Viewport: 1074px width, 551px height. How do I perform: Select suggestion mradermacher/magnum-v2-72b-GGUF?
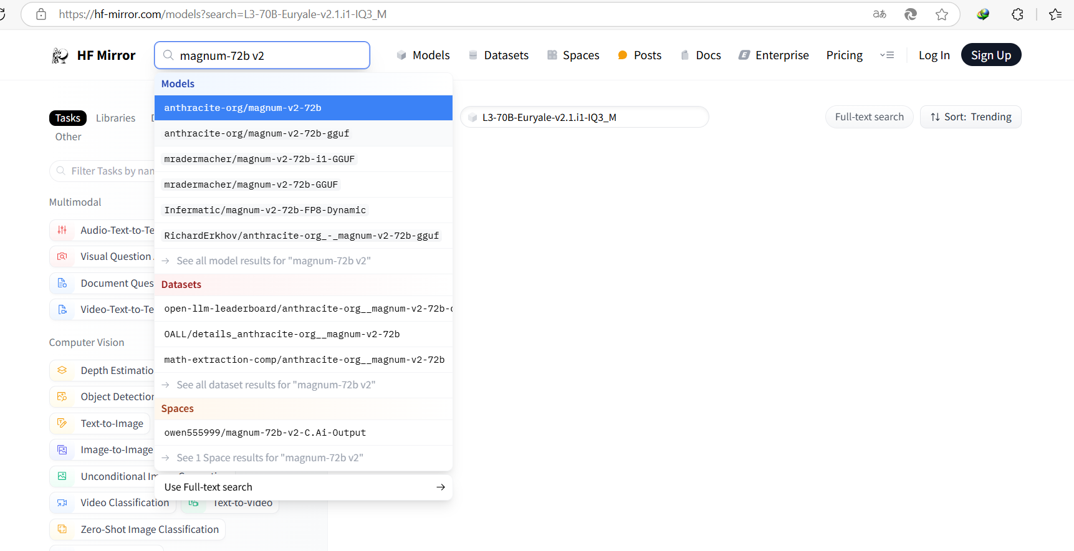(304, 184)
